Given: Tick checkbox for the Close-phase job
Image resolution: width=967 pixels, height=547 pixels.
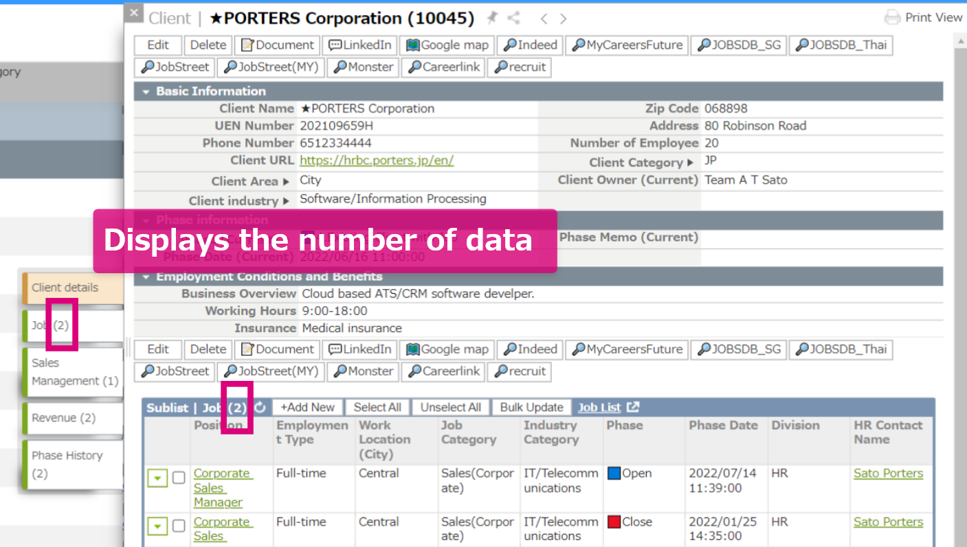Looking at the screenshot, I should point(179,526).
